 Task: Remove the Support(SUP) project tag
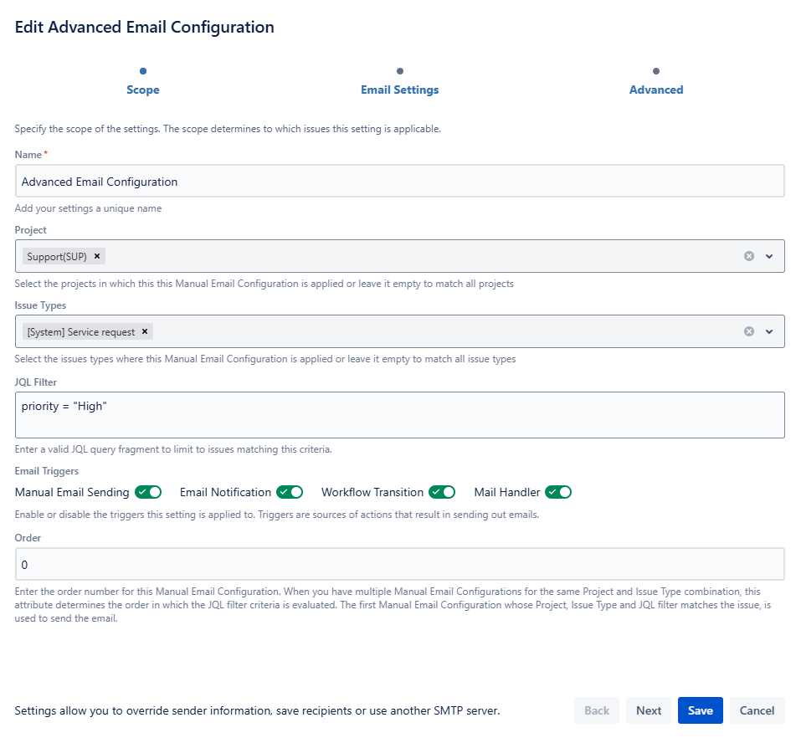97,256
